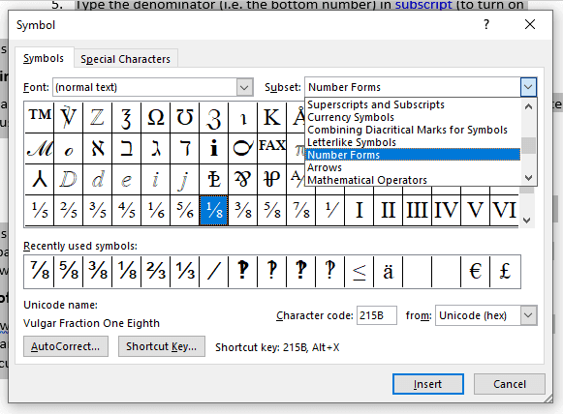Click the Insert button
The height and width of the screenshot is (414, 563).
(x=427, y=384)
